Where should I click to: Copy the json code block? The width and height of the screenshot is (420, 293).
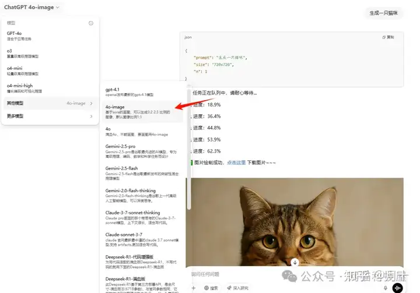coord(388,37)
